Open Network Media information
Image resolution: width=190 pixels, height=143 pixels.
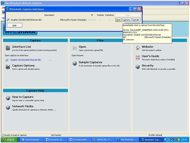point(23,106)
